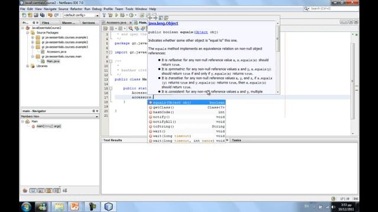This screenshot has height=212, width=378.
Task: Open the Debug menu
Action: pos(97,9)
